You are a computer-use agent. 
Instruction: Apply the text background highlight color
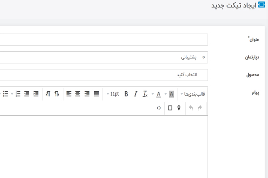(x=172, y=94)
